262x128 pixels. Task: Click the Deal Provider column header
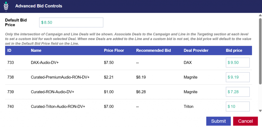pos(196,50)
